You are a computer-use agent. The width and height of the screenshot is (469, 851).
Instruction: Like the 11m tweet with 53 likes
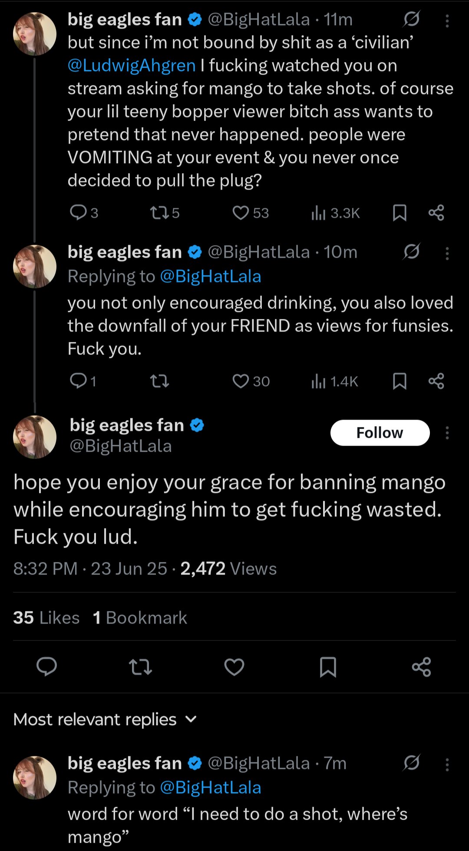pos(250,213)
